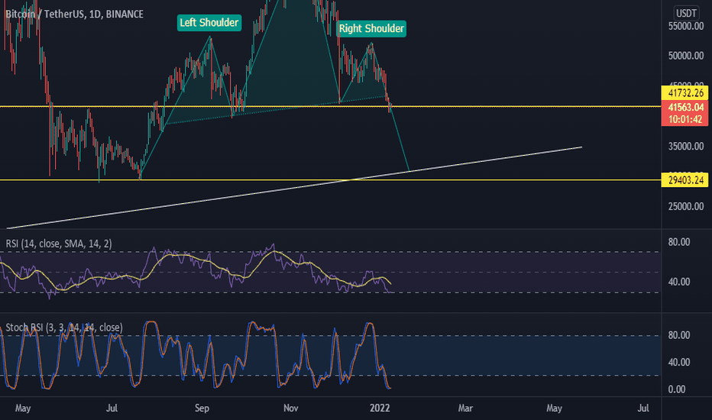Click the Right Shoulder label
The height and width of the screenshot is (420, 712).
point(371,28)
